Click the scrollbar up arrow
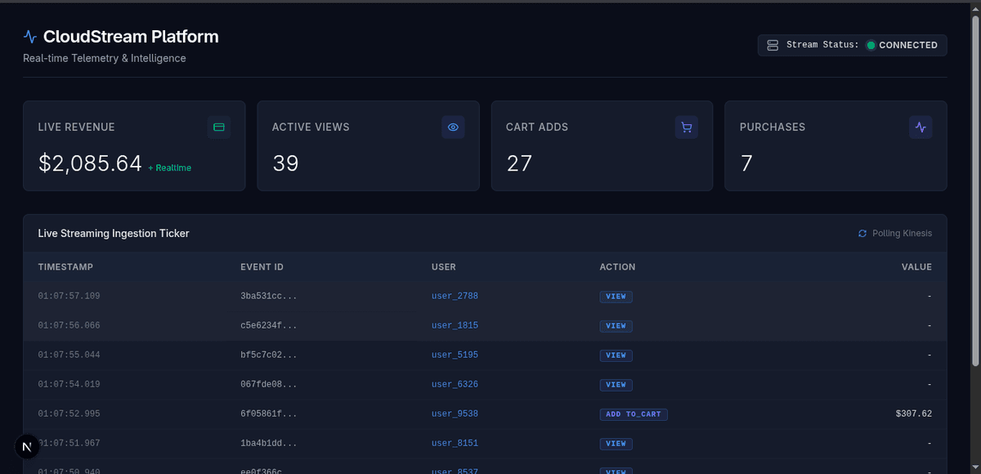Screen dimensions: 981x474 pos(976,8)
